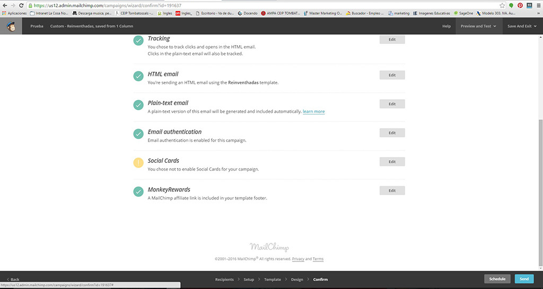Click Email authentication green checkmark icon
The width and height of the screenshot is (543, 289).
(x=138, y=134)
